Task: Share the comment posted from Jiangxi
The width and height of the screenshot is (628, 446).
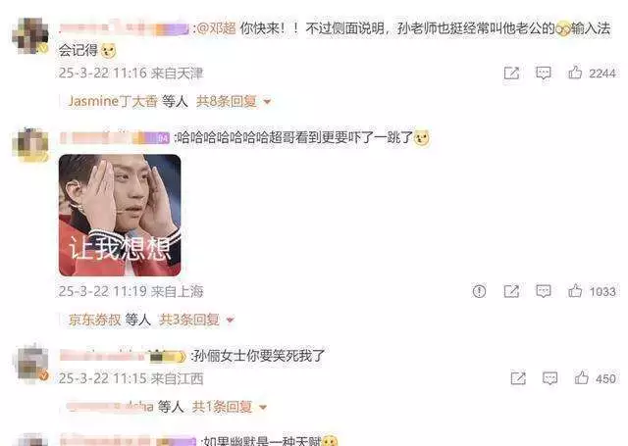Action: point(518,378)
